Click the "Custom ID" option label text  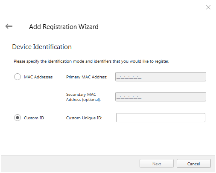(34, 118)
